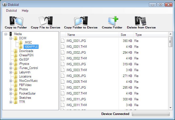Click the file list scroll up arrow
This screenshot has width=175, height=120.
point(170,34)
